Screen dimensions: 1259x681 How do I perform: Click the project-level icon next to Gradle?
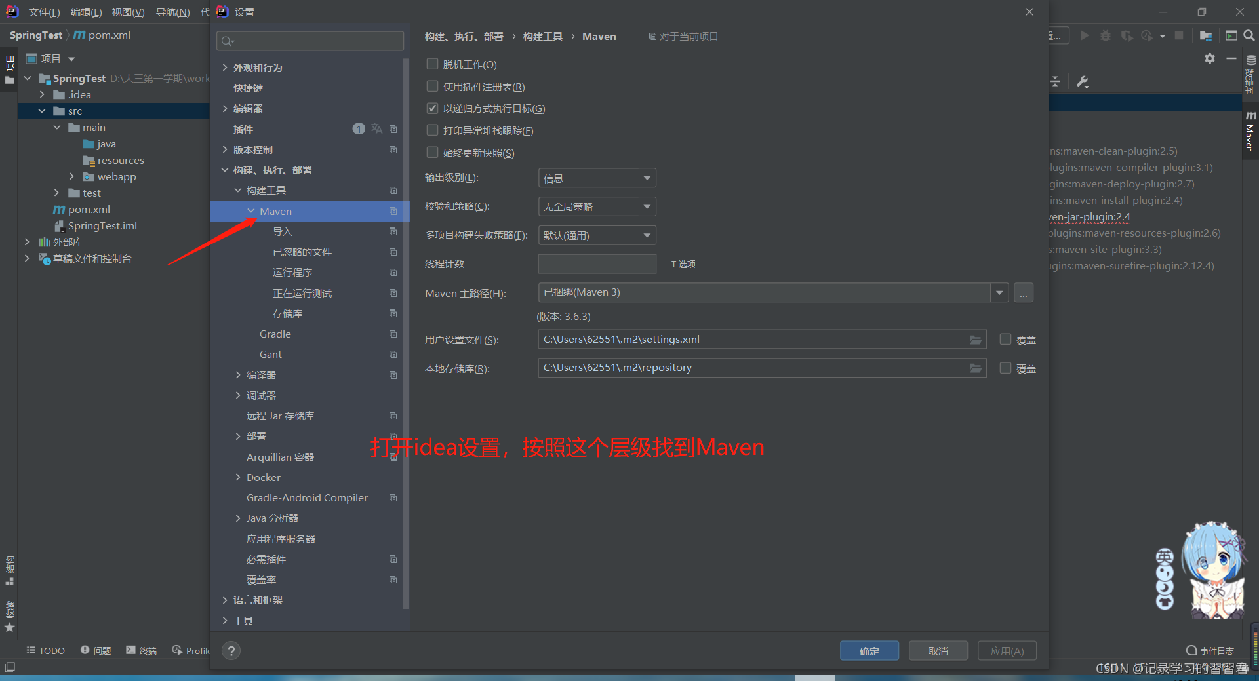point(393,334)
